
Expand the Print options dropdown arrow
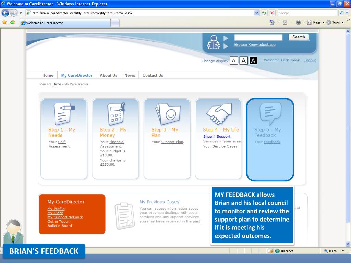pyautogui.click(x=304, y=22)
